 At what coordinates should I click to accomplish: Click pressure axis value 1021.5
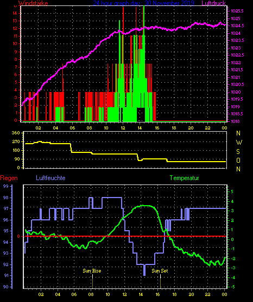click(x=237, y=70)
